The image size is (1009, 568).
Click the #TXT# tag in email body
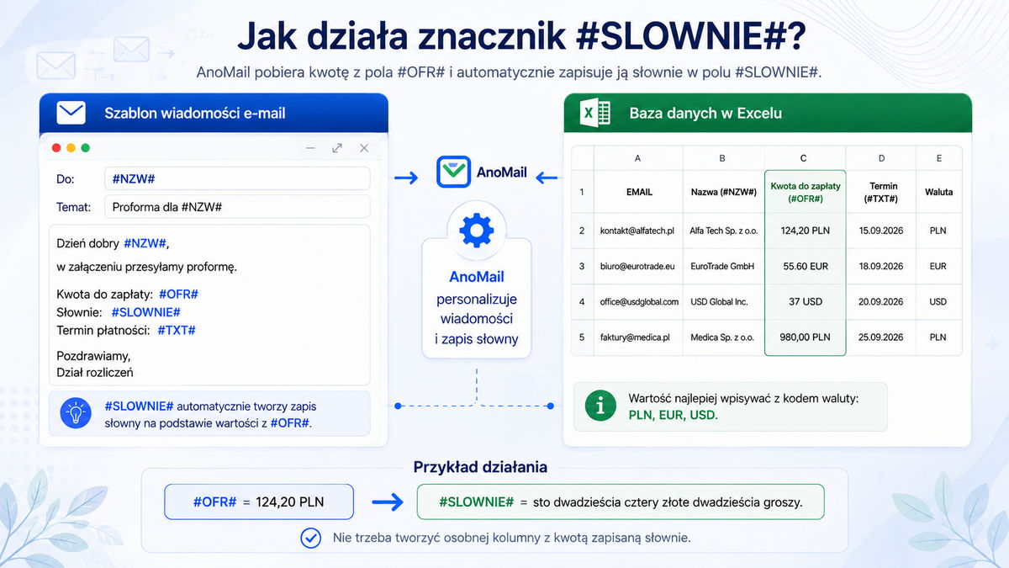coord(177,331)
